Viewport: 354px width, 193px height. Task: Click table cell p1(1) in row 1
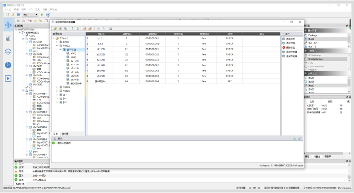pyautogui.click(x=101, y=38)
